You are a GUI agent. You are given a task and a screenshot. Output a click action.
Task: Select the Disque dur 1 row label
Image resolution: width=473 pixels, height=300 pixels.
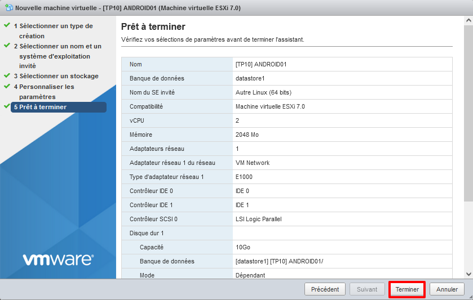[147, 233]
